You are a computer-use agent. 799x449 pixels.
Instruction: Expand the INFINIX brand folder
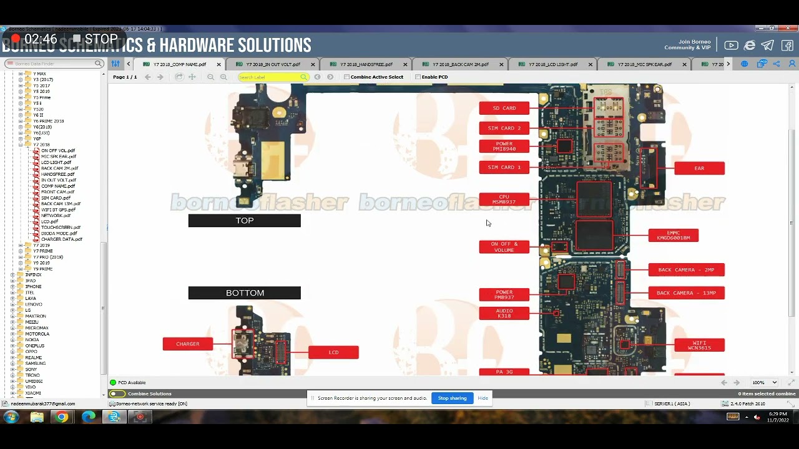point(13,274)
